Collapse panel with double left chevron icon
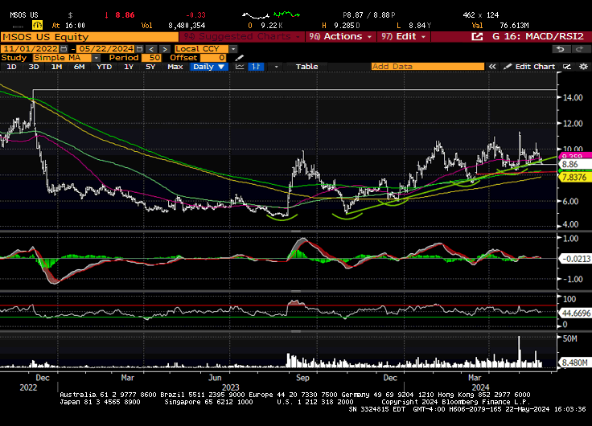This screenshot has width=592, height=426. click(x=492, y=67)
